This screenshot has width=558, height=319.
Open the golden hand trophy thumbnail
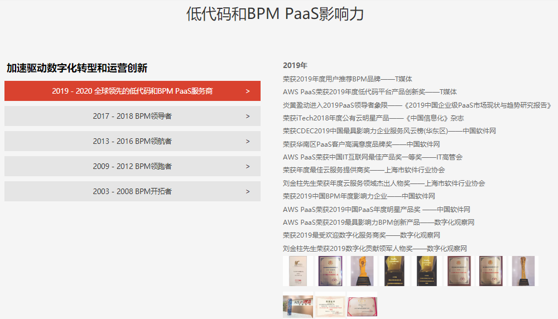pos(362,271)
